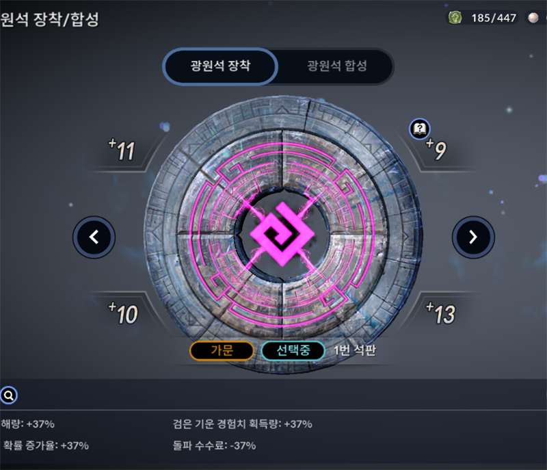Screen dimensions: 547x470
Task: Click the green fist stamina icon
Action: click(x=455, y=18)
